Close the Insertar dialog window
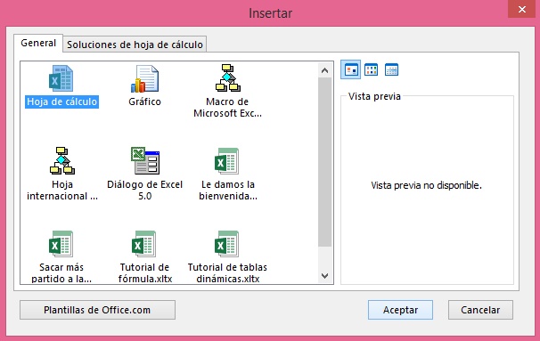Screen dimensions: 540x341 522,9
